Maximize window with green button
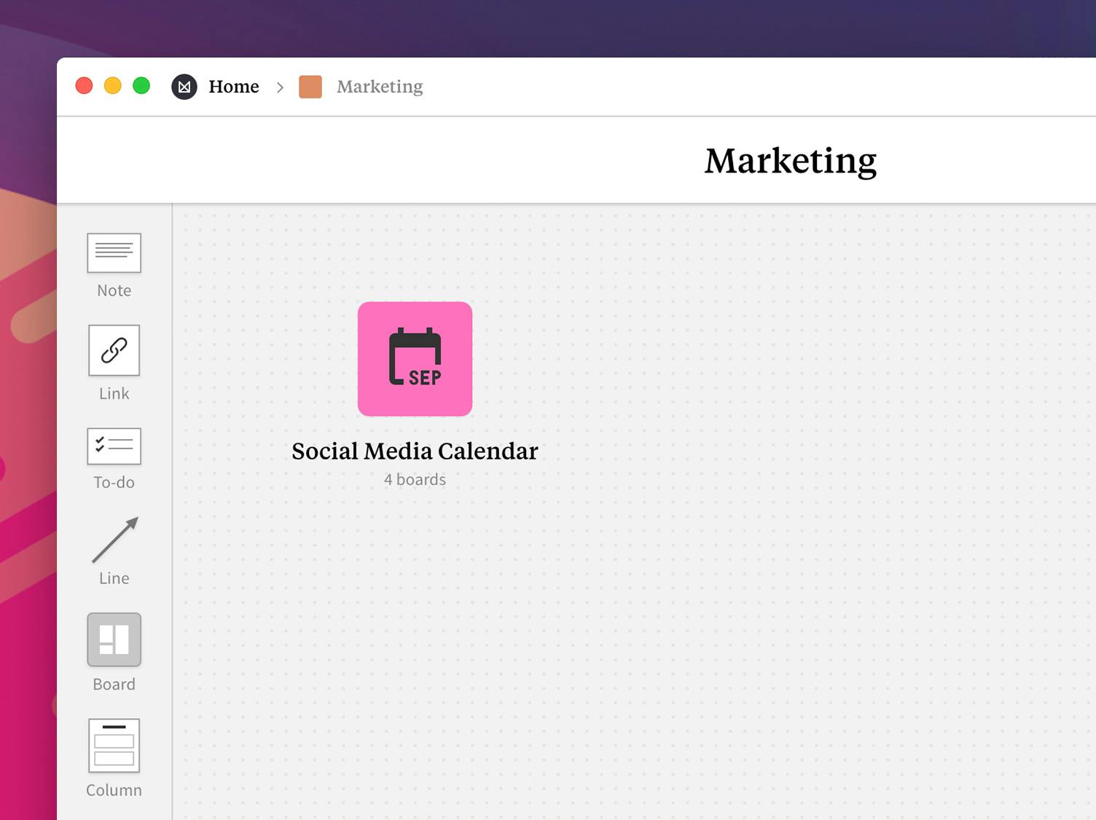The height and width of the screenshot is (820, 1096). [141, 86]
